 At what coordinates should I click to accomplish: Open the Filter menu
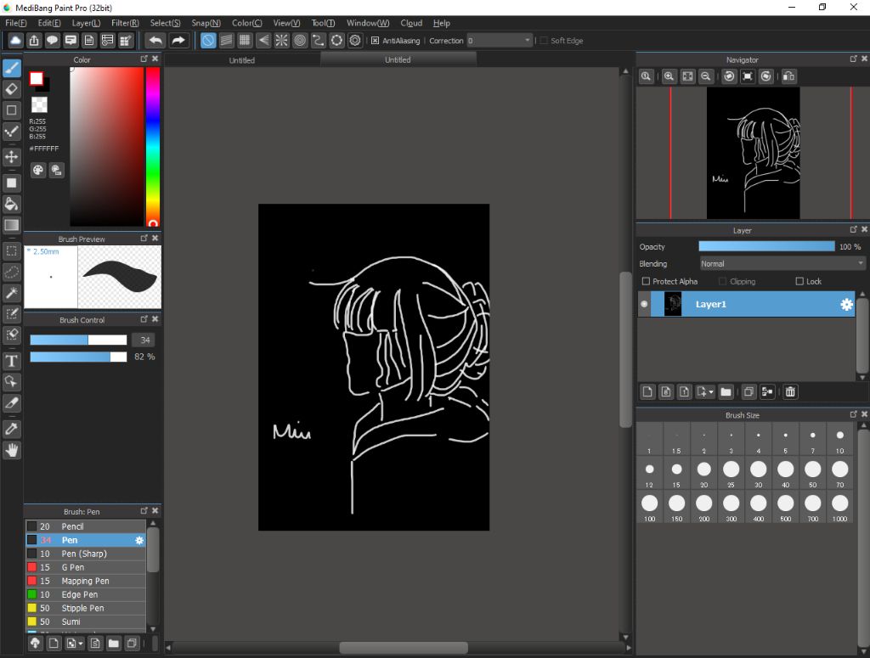tap(125, 23)
